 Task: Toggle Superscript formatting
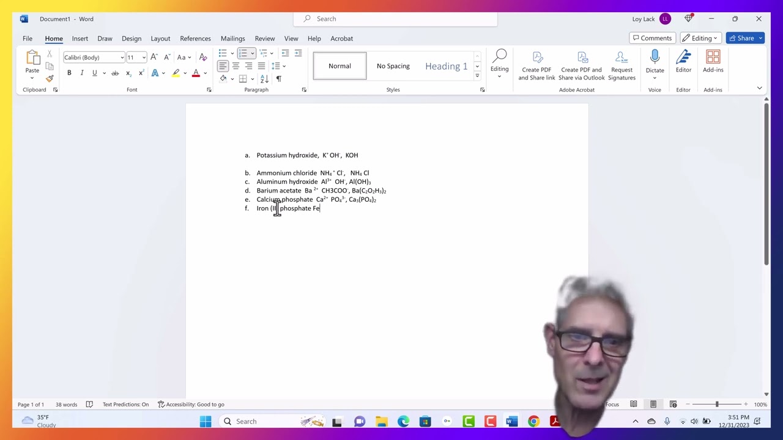(x=141, y=73)
